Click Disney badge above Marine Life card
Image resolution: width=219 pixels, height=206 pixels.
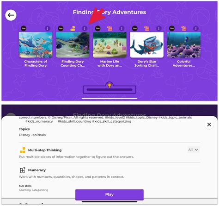(x=97, y=28)
